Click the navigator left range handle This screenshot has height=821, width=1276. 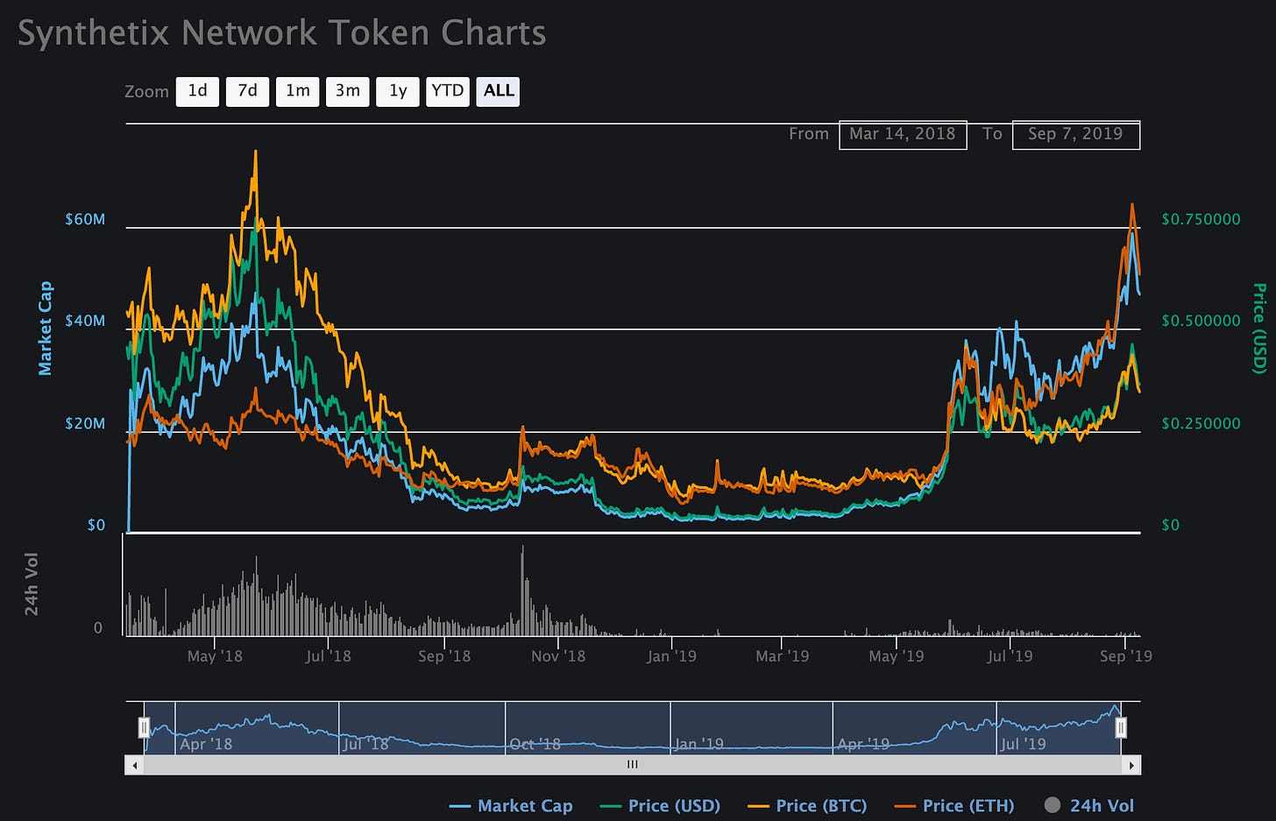pos(145,727)
